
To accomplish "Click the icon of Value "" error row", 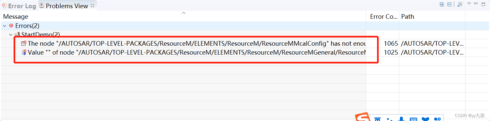I will [x=24, y=52].
